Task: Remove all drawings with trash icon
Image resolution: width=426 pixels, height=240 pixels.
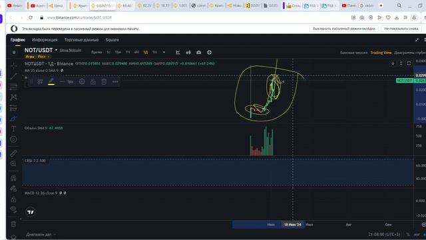Action: pyautogui.click(x=13, y=224)
